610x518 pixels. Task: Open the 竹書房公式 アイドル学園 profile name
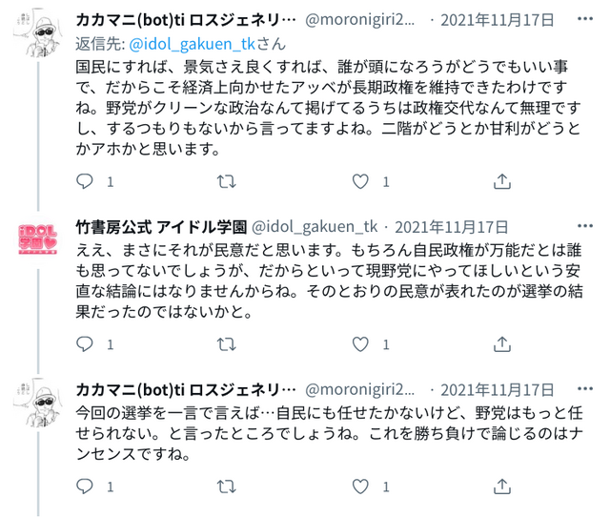[161, 227]
